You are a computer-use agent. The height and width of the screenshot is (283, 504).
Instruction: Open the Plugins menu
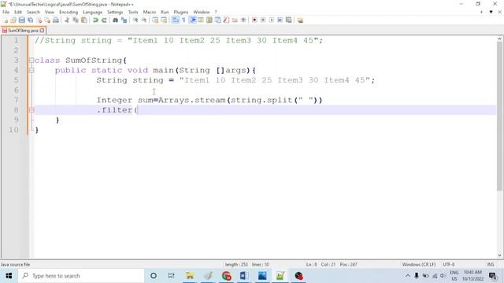[181, 12]
